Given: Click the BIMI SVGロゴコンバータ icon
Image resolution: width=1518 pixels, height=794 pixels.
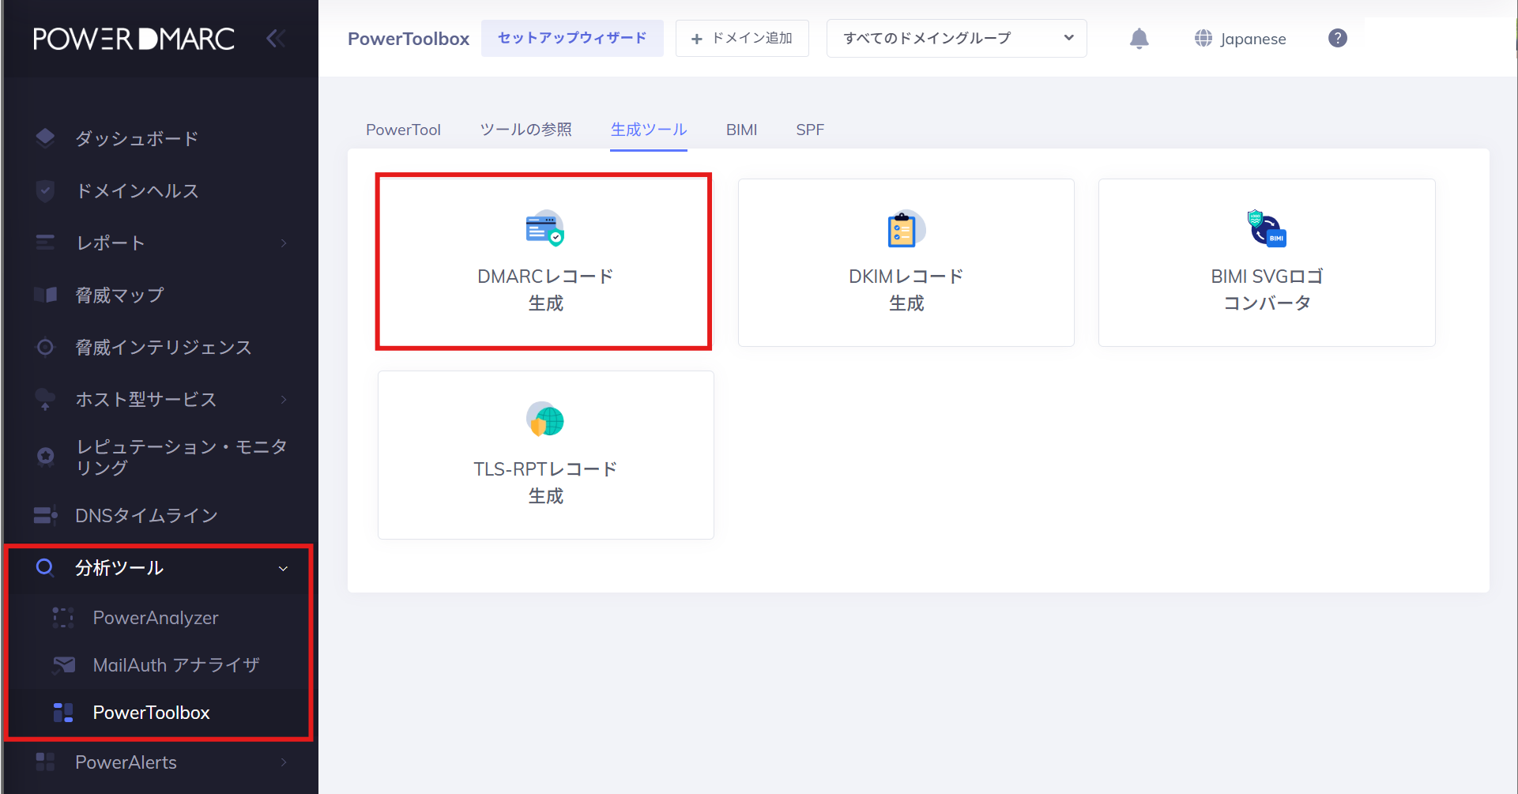Looking at the screenshot, I should point(1267,228).
